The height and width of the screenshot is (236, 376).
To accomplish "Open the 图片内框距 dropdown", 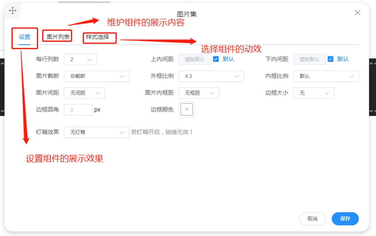I will (199, 93).
